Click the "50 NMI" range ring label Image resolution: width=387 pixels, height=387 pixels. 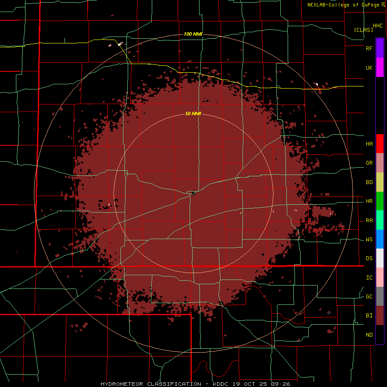[193, 114]
